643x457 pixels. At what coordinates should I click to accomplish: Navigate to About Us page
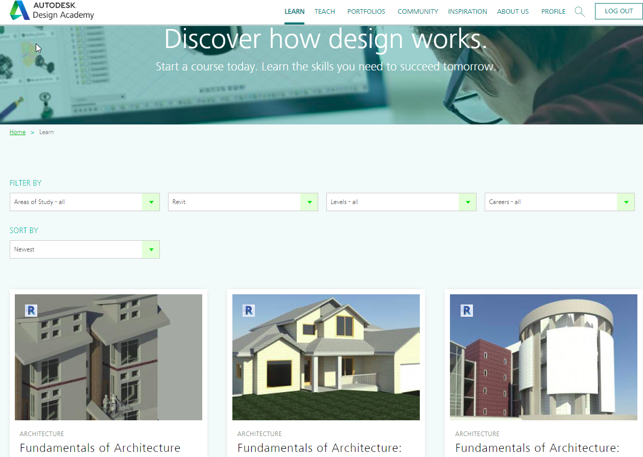point(513,11)
